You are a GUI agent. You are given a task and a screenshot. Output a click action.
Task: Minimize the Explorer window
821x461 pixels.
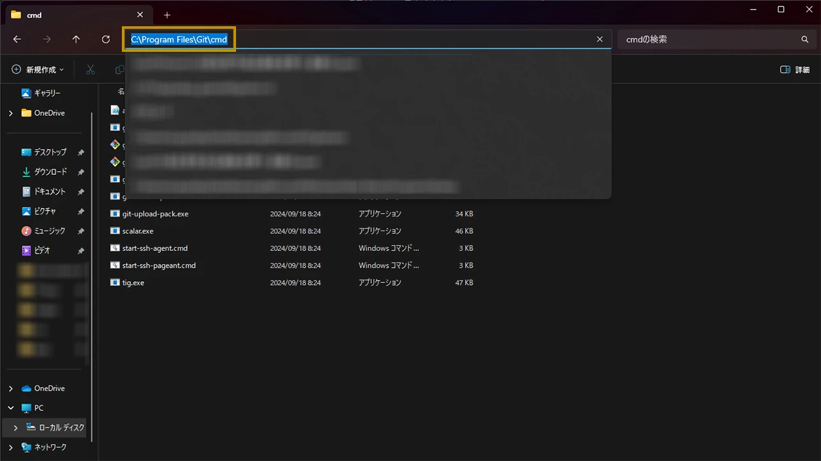[754, 10]
